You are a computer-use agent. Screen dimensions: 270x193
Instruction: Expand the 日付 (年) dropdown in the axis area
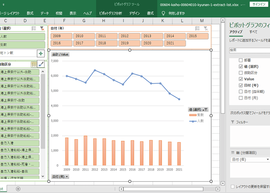[268, 160]
